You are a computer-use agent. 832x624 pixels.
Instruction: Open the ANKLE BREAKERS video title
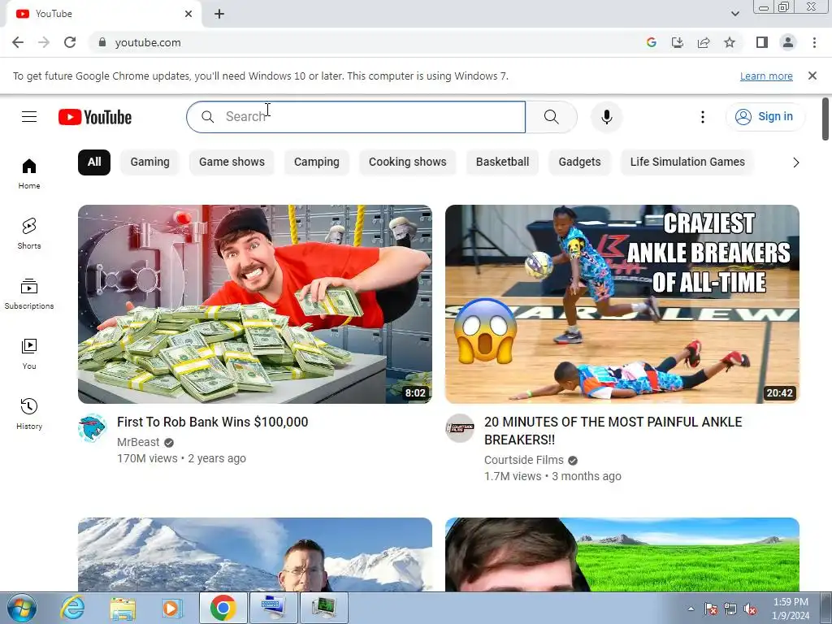click(x=613, y=431)
